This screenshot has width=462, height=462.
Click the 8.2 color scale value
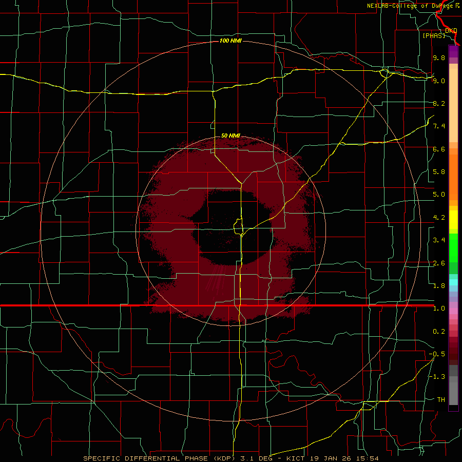[x=439, y=103]
